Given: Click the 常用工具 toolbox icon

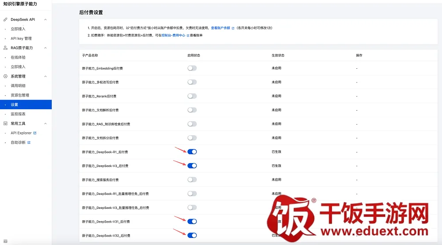Looking at the screenshot, I should coord(5,123).
